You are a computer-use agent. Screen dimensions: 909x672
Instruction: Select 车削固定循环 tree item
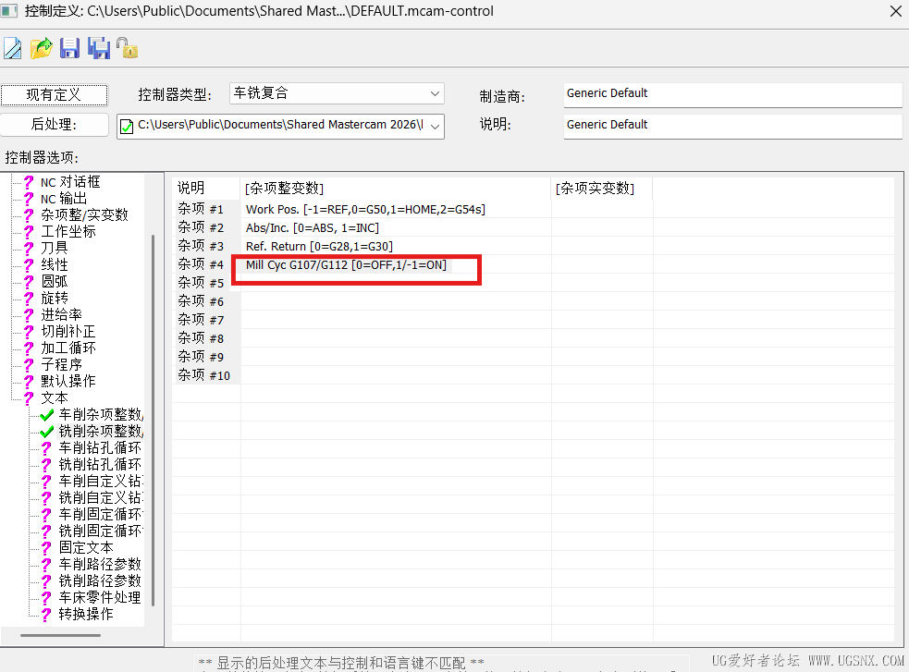pyautogui.click(x=100, y=515)
